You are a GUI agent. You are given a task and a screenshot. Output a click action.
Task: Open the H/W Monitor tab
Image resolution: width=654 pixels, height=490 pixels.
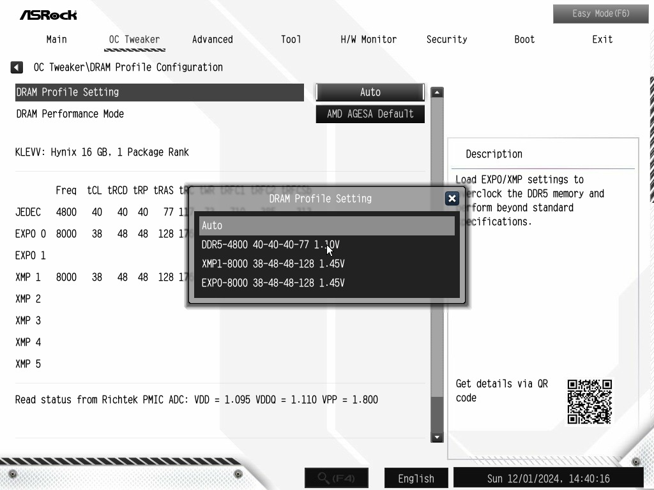[x=369, y=40]
